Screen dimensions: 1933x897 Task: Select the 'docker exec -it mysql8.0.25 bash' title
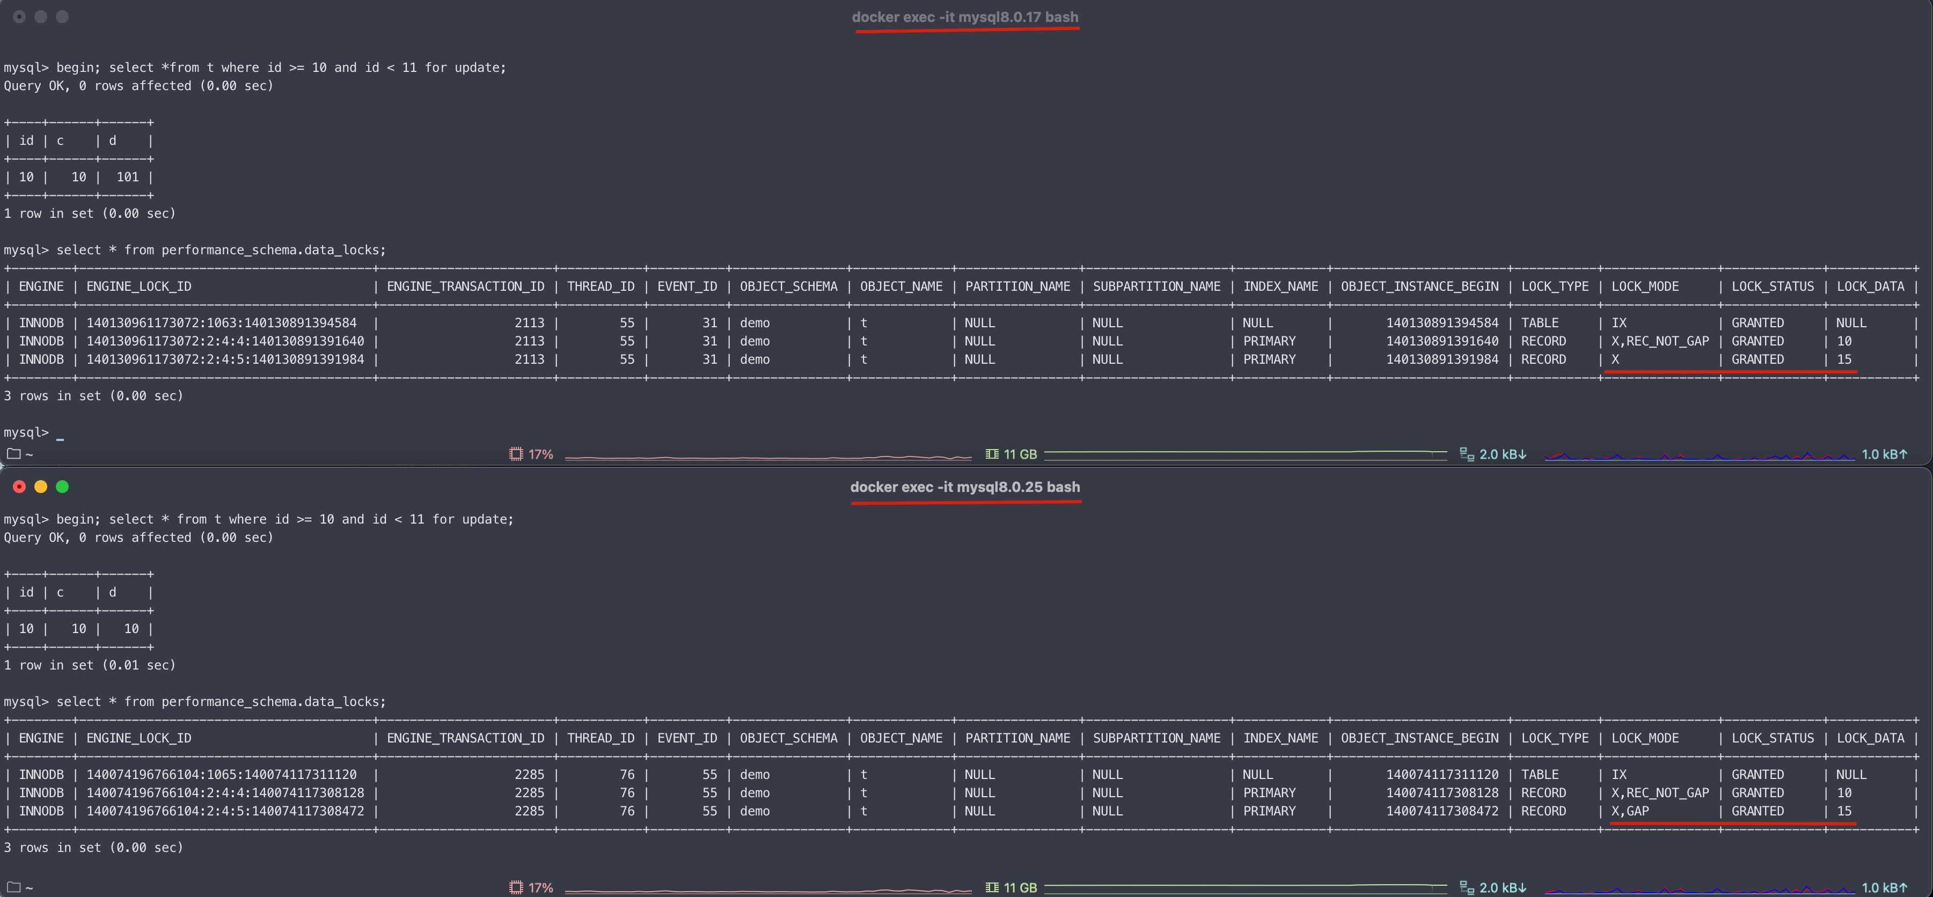point(965,487)
